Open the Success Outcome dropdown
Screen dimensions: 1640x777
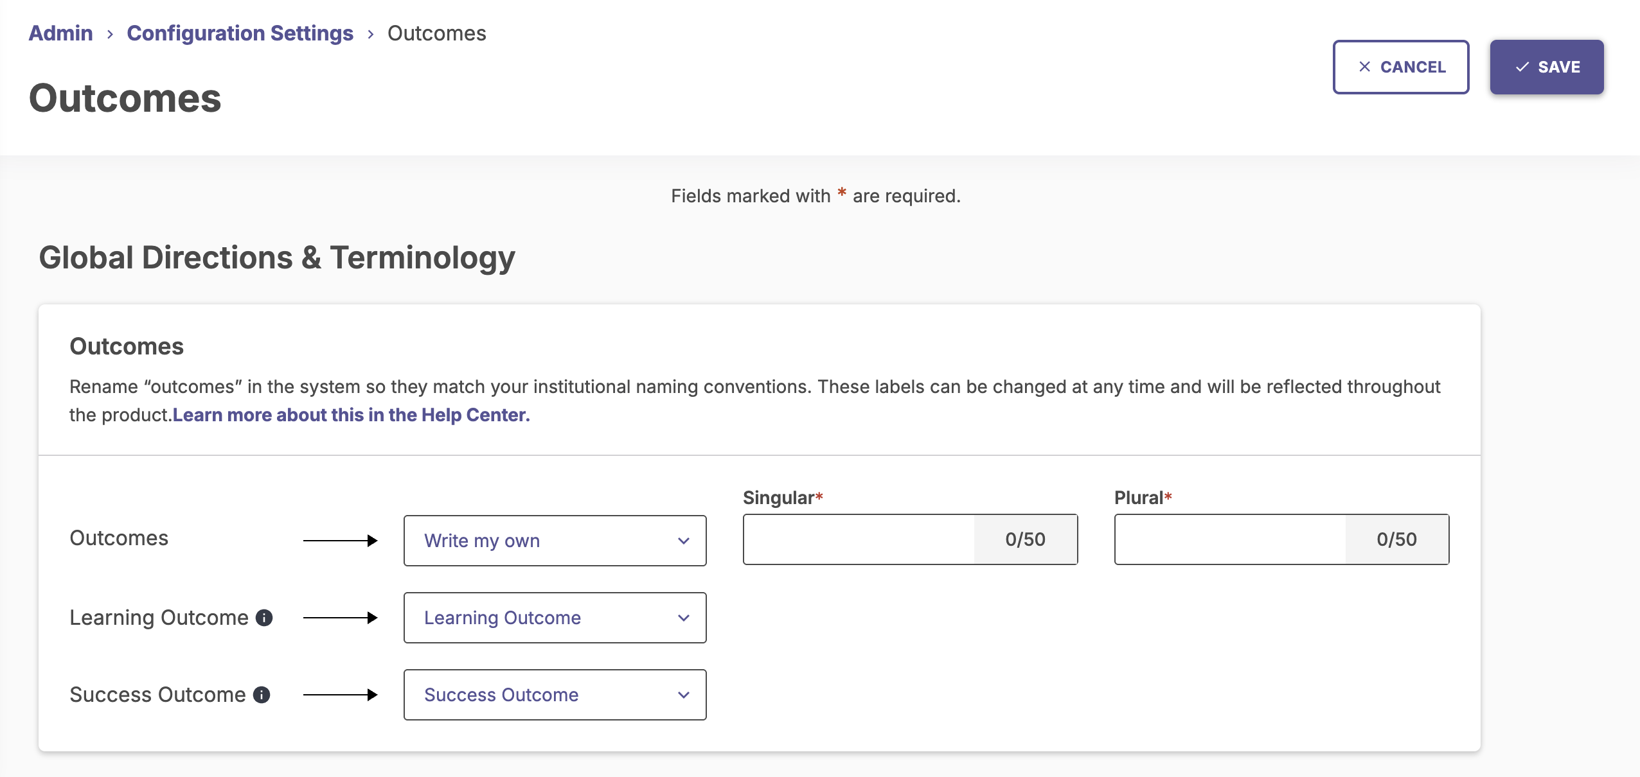tap(555, 695)
